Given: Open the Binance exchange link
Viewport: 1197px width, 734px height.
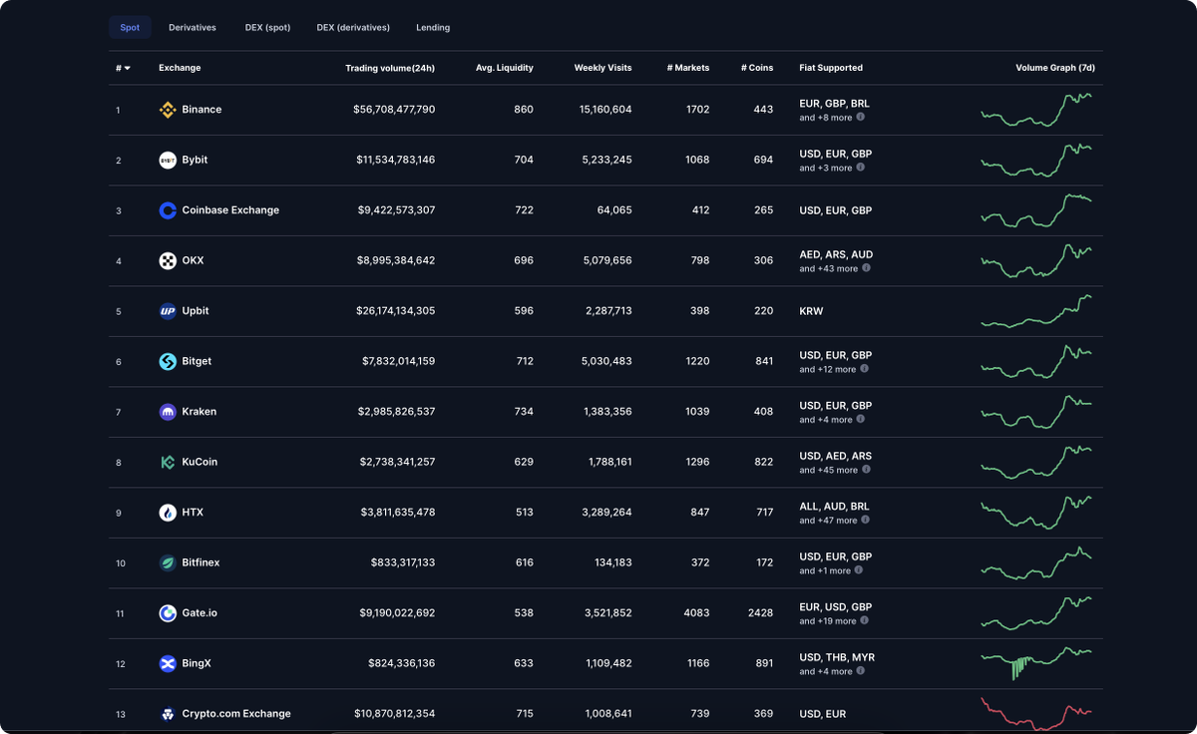Looking at the screenshot, I should point(201,110).
